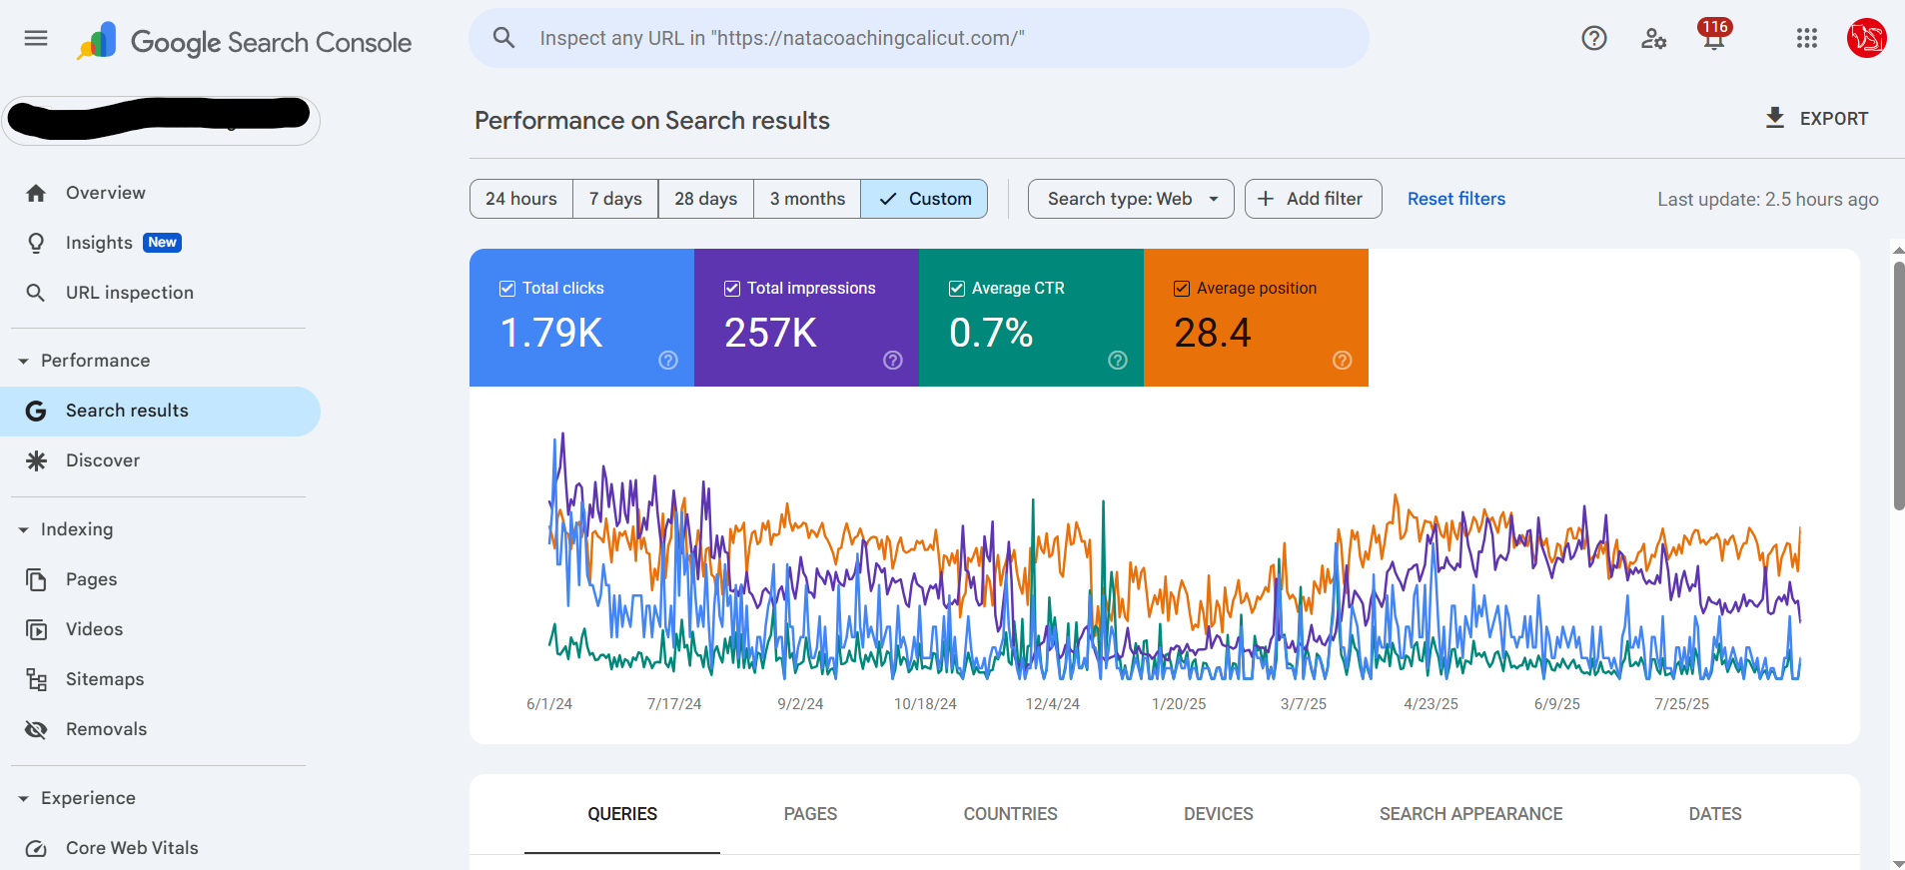Open notifications bell with 116 badge
This screenshot has height=870, width=1905.
click(x=1714, y=36)
